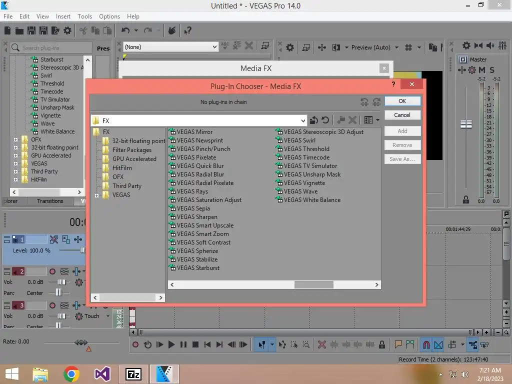
Task: Open the (None) preset dropdown
Action: 214,47
